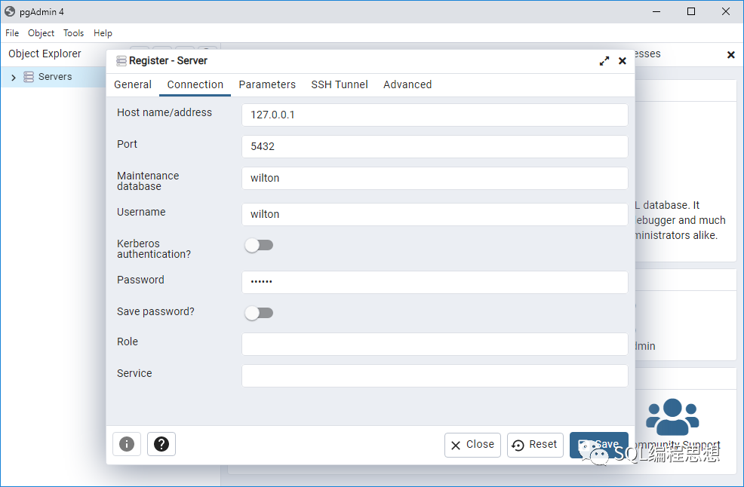Click the info icon button in dialog footer

(127, 444)
